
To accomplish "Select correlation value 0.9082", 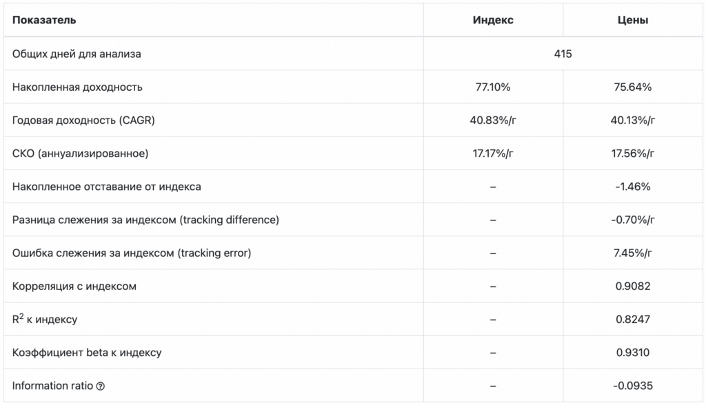I will pos(633,287).
